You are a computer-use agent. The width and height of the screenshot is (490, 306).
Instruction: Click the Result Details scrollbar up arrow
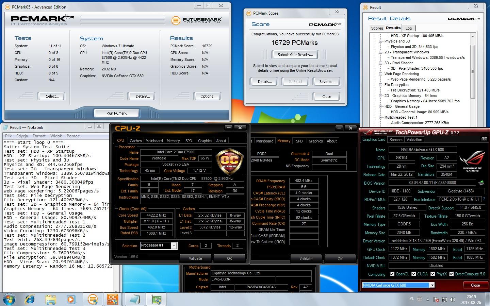point(473,36)
